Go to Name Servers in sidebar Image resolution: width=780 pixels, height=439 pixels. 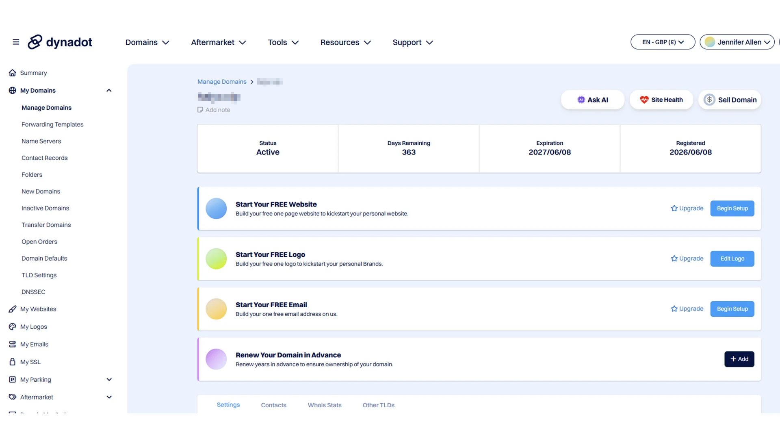tap(41, 141)
